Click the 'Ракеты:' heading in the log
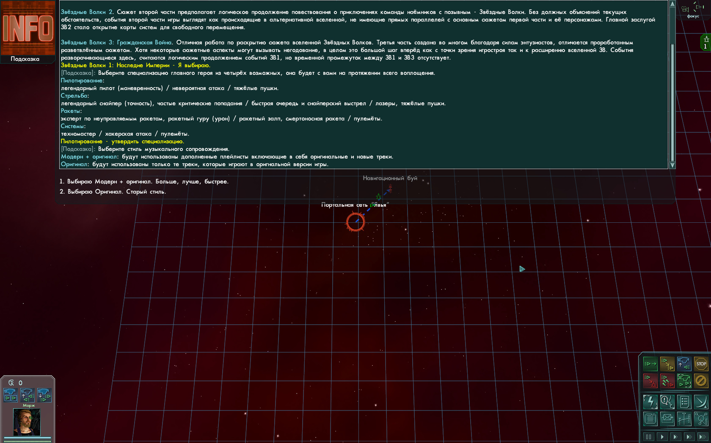The height and width of the screenshot is (443, 711). 71,111
